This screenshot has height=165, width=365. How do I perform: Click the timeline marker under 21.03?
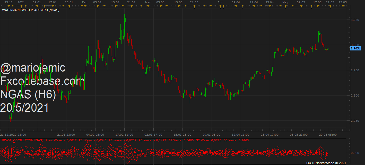[194, 6]
